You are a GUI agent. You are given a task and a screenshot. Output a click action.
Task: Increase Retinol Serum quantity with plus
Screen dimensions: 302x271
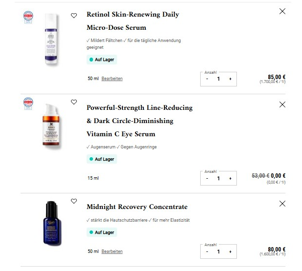click(x=230, y=79)
